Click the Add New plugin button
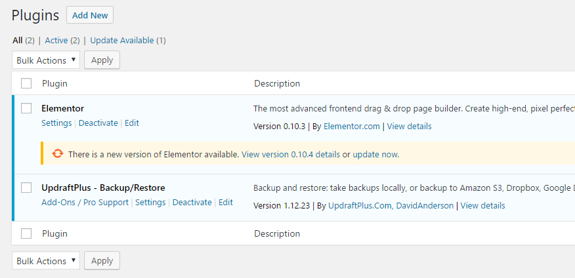This screenshot has height=278, width=575. [90, 15]
